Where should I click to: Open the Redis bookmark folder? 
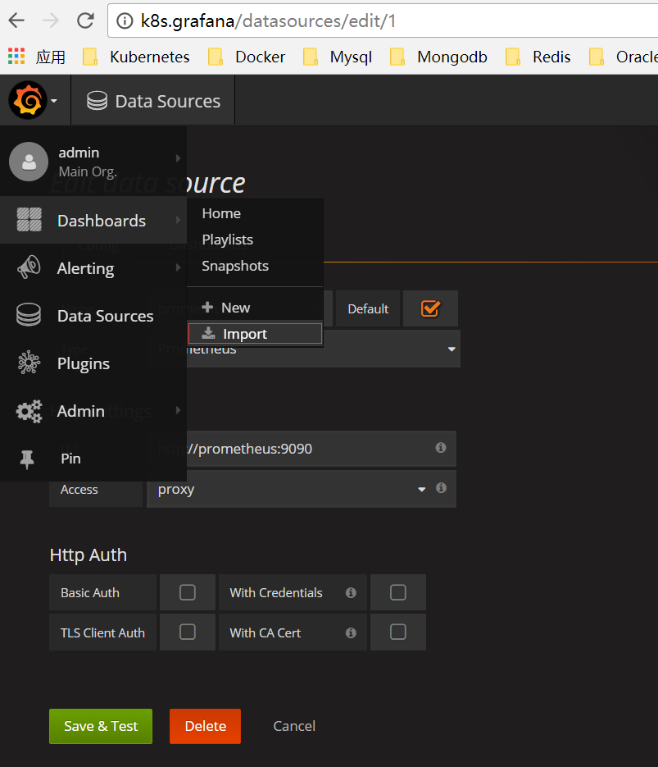(538, 57)
